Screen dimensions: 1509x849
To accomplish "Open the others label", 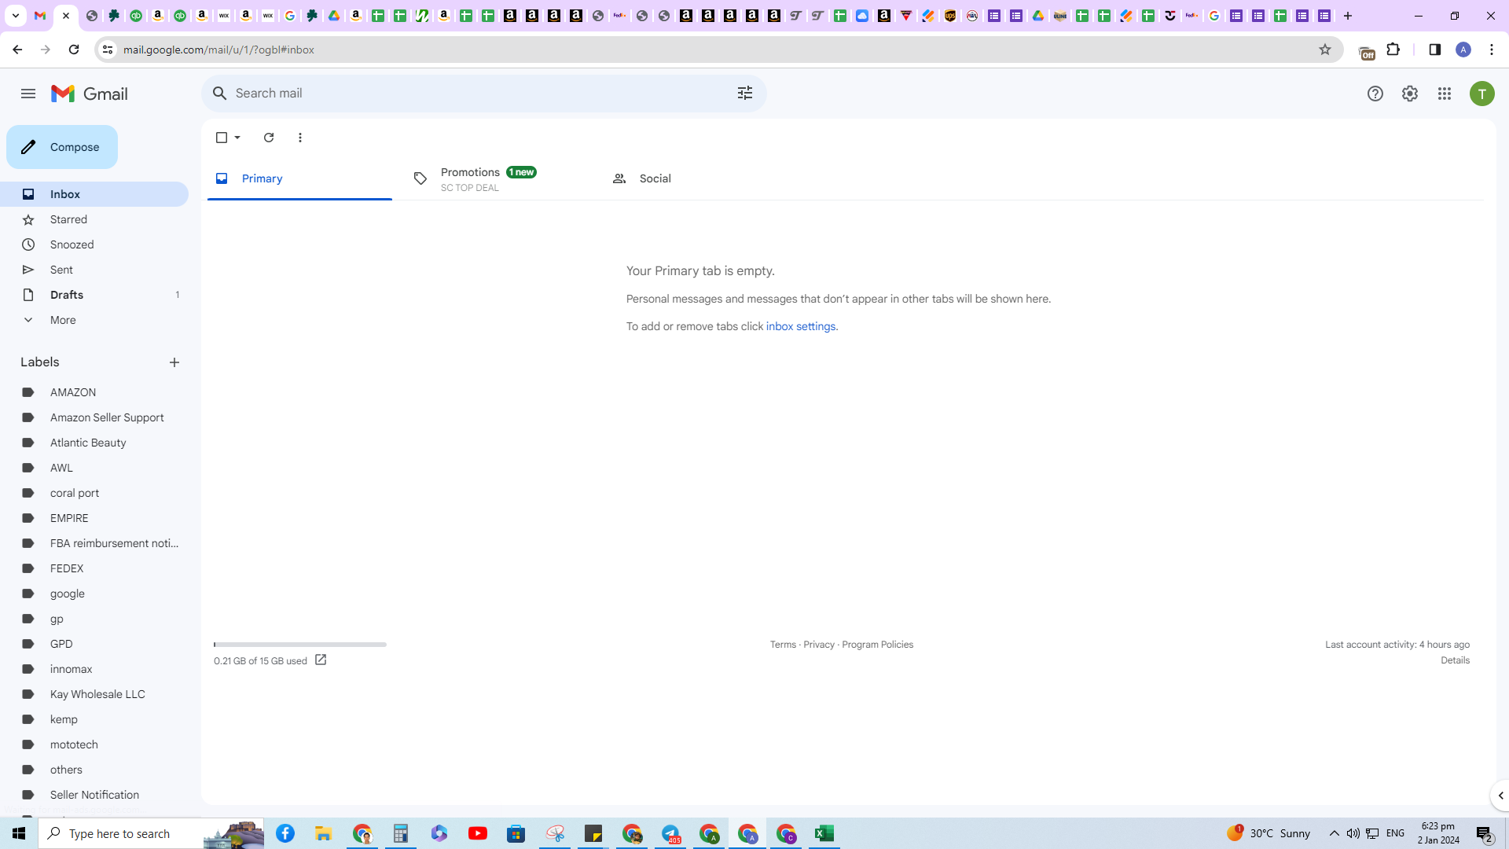I will [94, 770].
